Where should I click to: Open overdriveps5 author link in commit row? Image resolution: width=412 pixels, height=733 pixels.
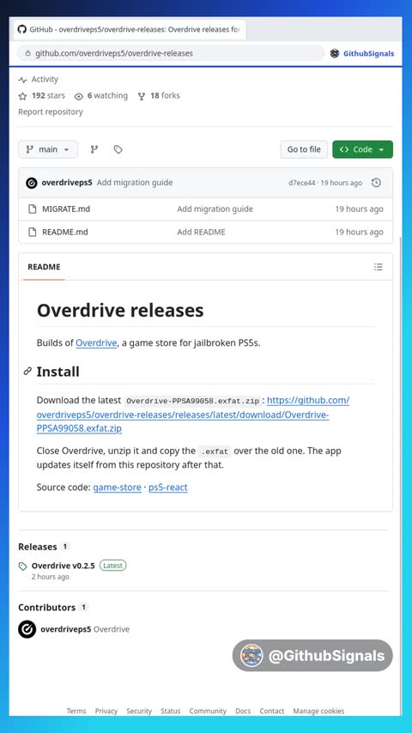[x=67, y=183]
